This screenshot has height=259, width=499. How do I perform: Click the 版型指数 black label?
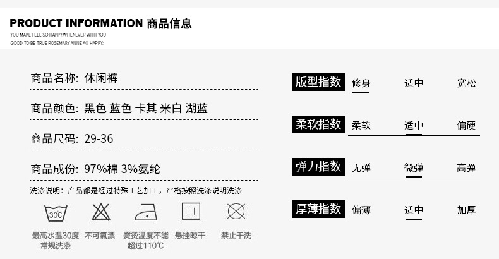click(318, 82)
